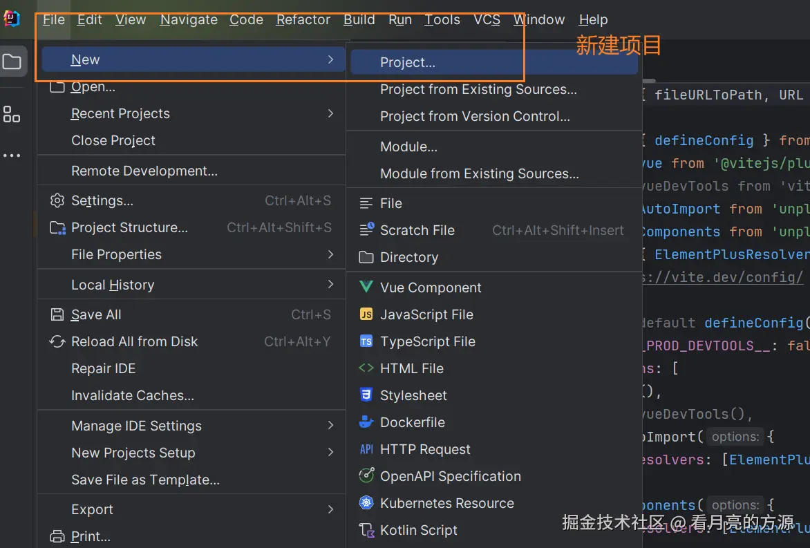The width and height of the screenshot is (810, 548).
Task: Expand the Export submenu arrow
Action: pyautogui.click(x=330, y=509)
